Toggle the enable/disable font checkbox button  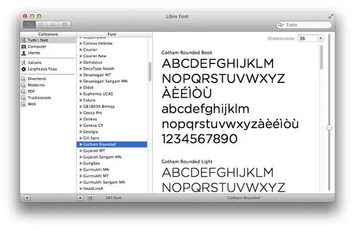pyautogui.click(x=90, y=198)
